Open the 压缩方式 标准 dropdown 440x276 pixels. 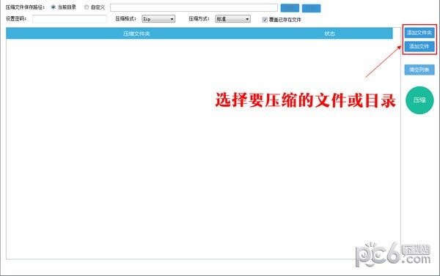pos(232,19)
